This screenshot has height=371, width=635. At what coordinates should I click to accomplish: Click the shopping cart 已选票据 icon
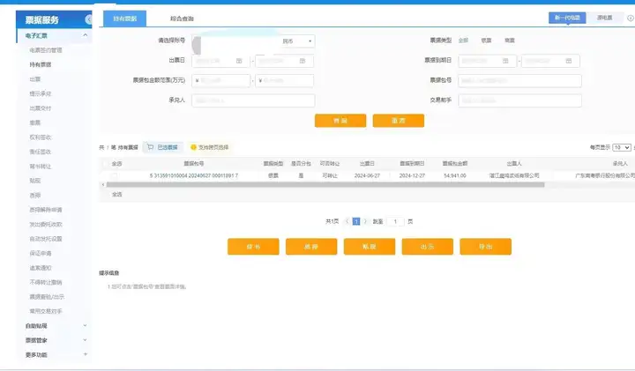(x=150, y=147)
